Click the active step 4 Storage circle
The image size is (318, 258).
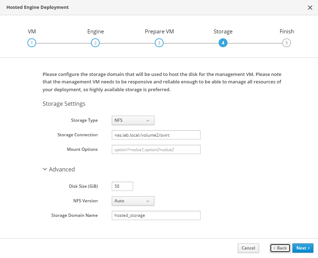coord(223,43)
